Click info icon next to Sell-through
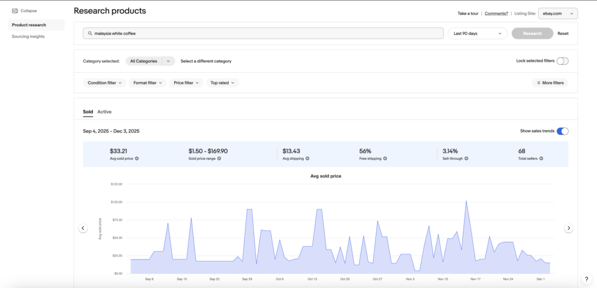This screenshot has width=597, height=288. click(x=467, y=159)
